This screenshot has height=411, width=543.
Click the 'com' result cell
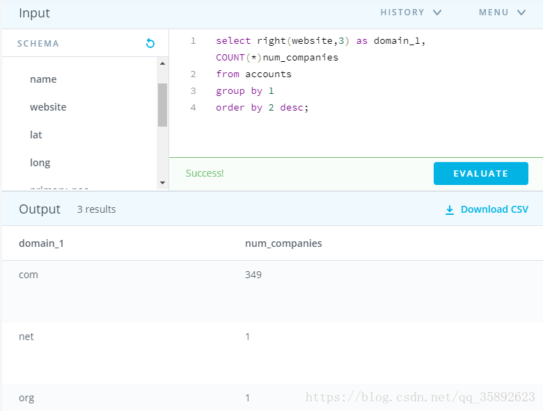[x=29, y=275]
